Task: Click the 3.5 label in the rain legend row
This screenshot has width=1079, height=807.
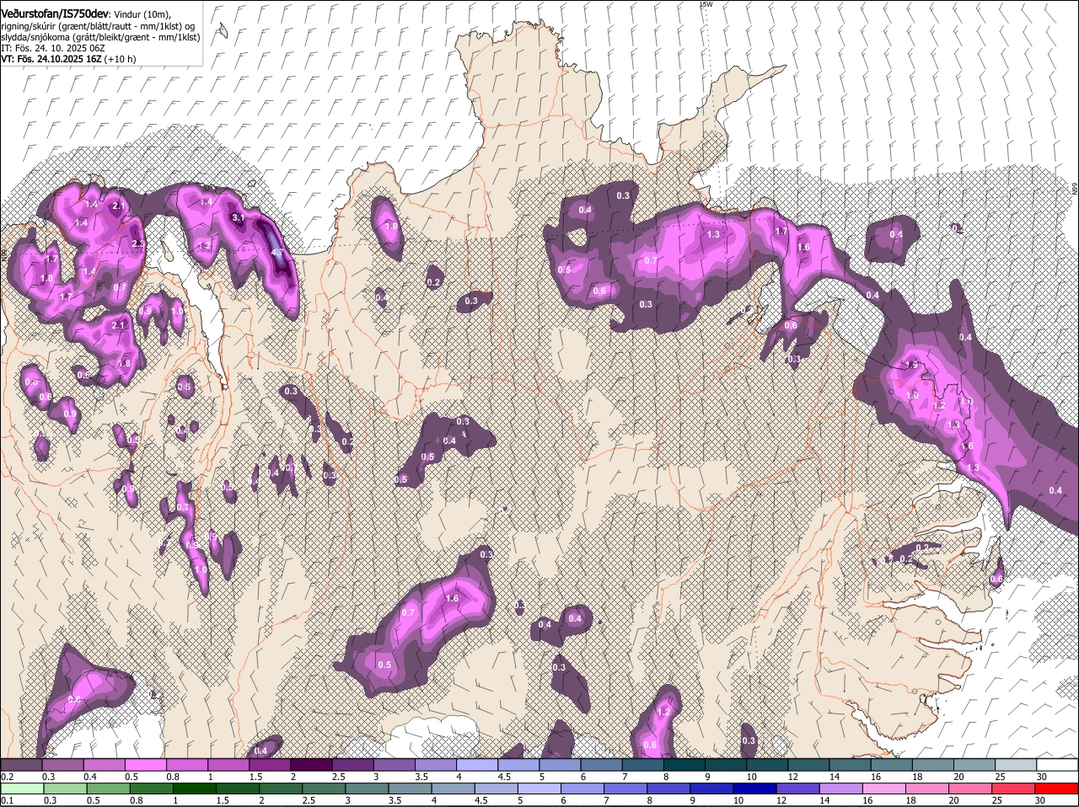Action: tap(395, 799)
